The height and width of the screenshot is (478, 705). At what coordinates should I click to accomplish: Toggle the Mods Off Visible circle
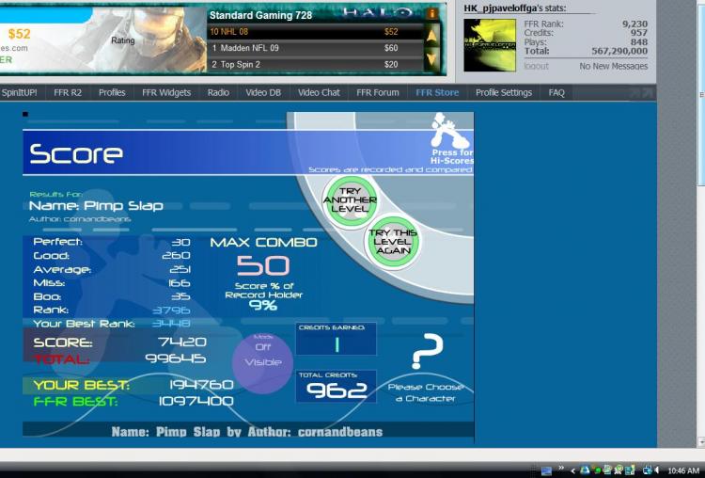[x=262, y=361]
